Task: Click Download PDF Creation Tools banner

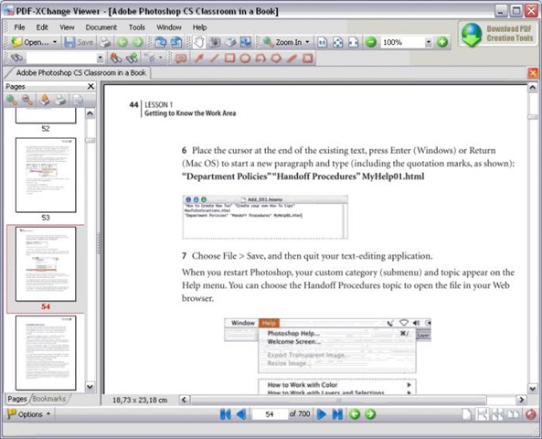Action: point(498,34)
